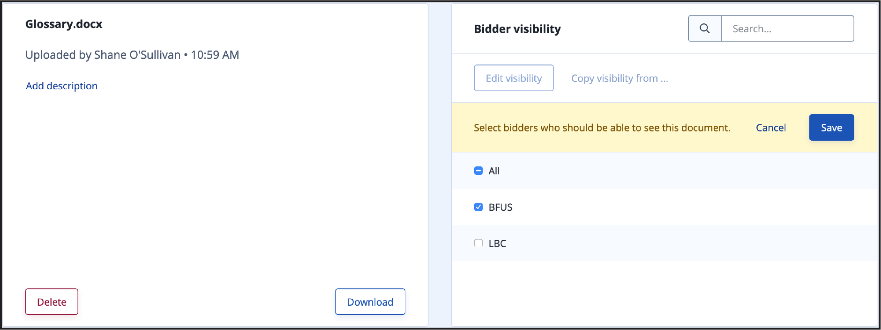Focus the bidder Search… input field

[x=787, y=29]
